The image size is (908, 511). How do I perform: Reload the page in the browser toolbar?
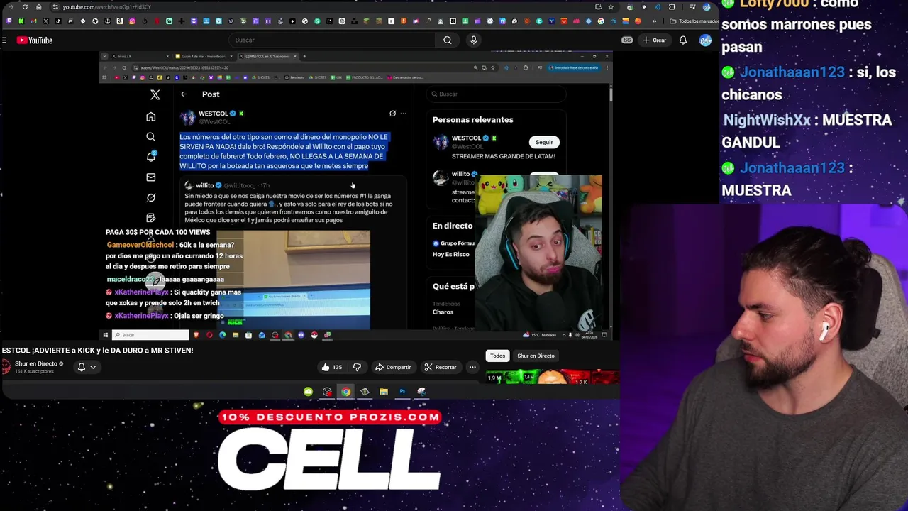25,7
